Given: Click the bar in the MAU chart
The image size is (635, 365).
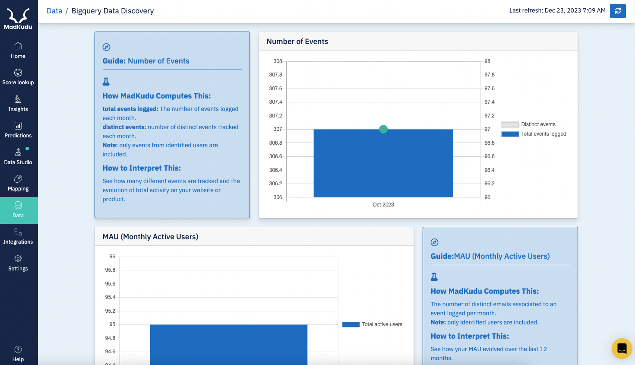Looking at the screenshot, I should coord(229,345).
